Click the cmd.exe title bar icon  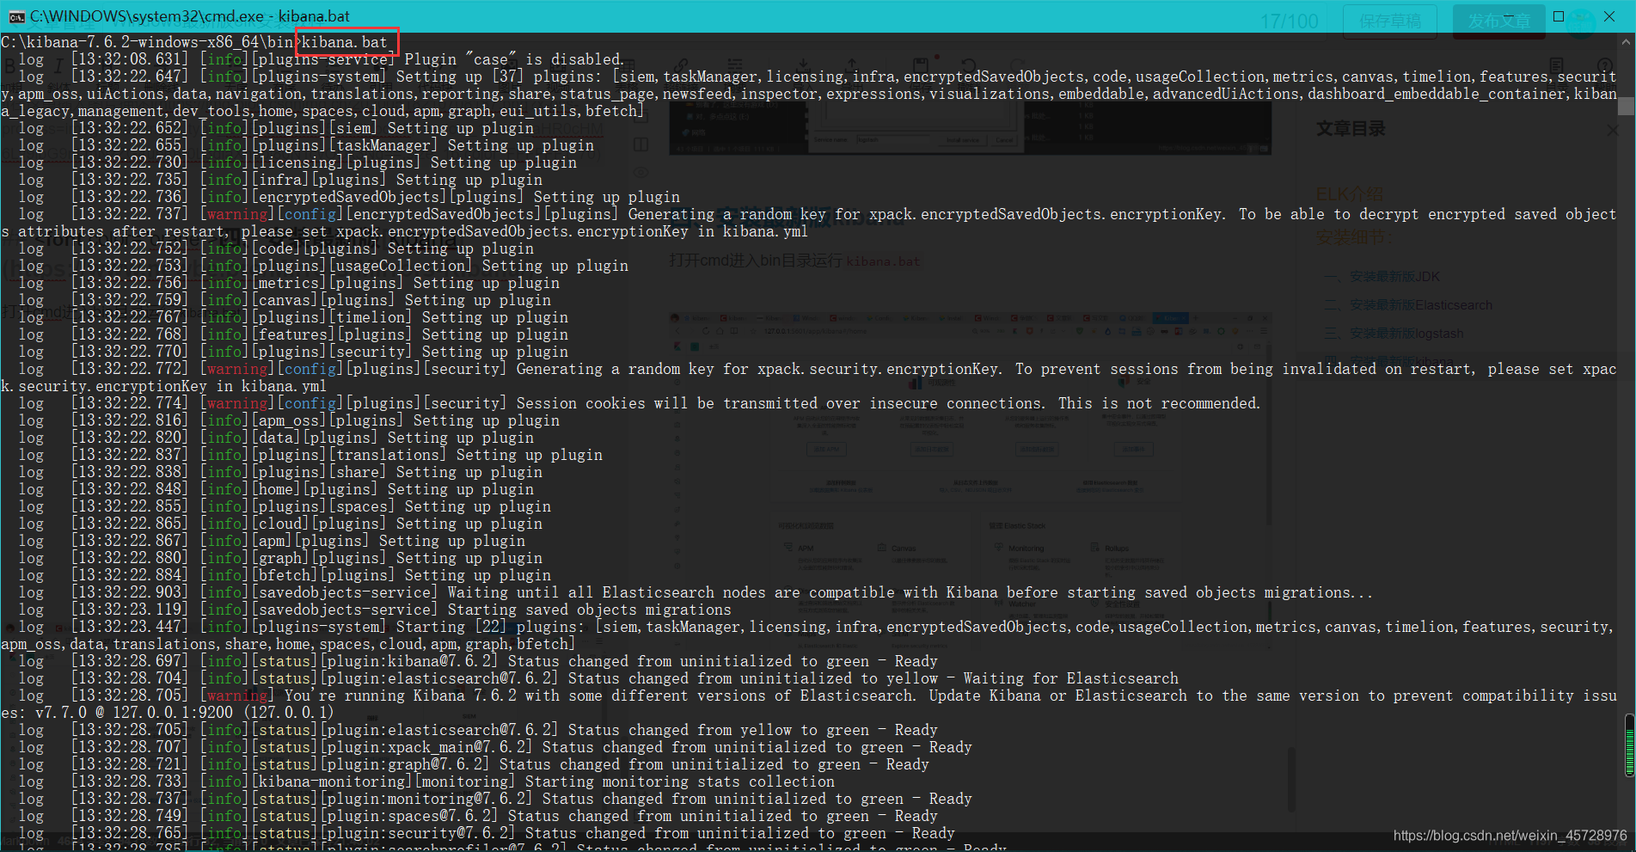pos(15,16)
